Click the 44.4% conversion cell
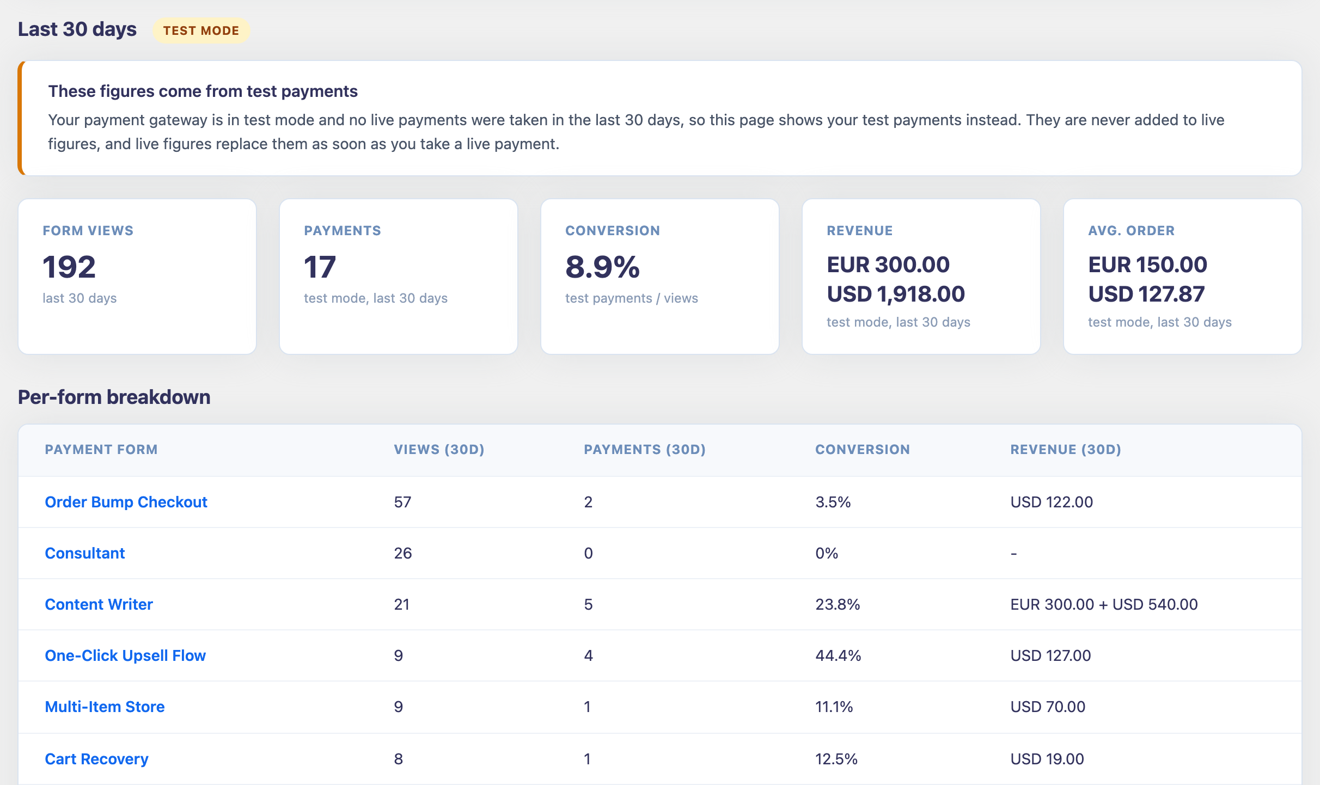 click(x=838, y=655)
